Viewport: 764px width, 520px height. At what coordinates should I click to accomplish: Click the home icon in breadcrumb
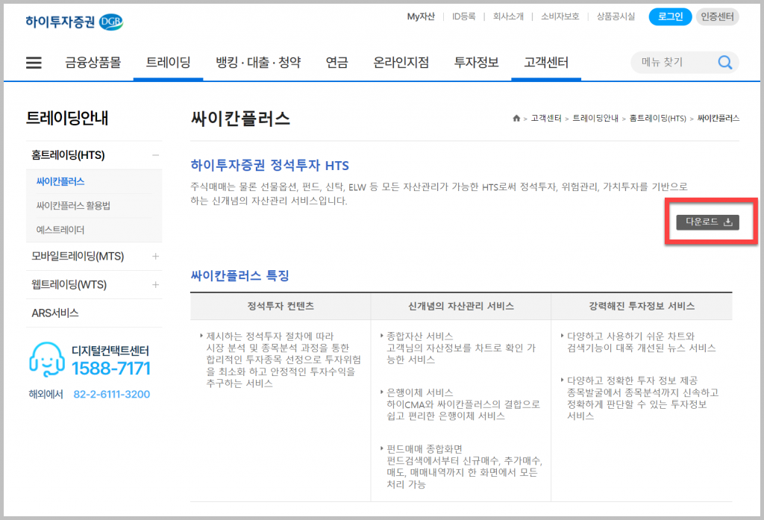click(516, 118)
